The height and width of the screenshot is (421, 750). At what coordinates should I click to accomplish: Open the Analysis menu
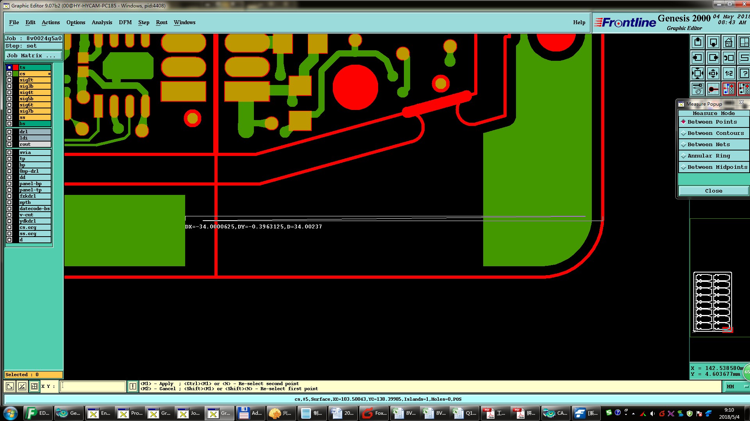(x=102, y=22)
